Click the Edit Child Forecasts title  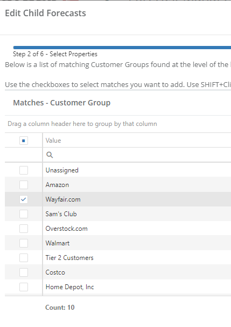pos(45,13)
